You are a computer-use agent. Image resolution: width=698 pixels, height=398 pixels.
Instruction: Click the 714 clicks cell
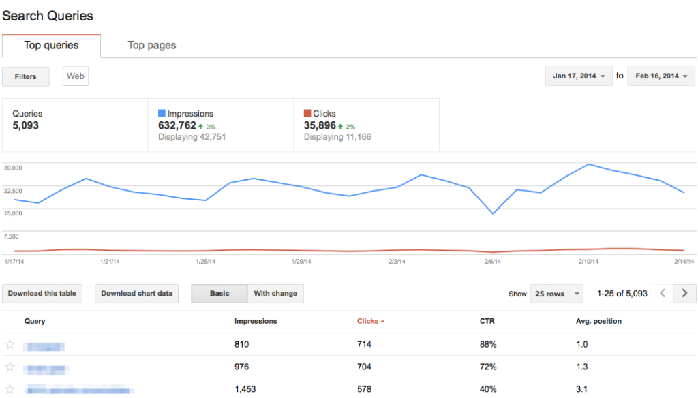click(x=364, y=344)
